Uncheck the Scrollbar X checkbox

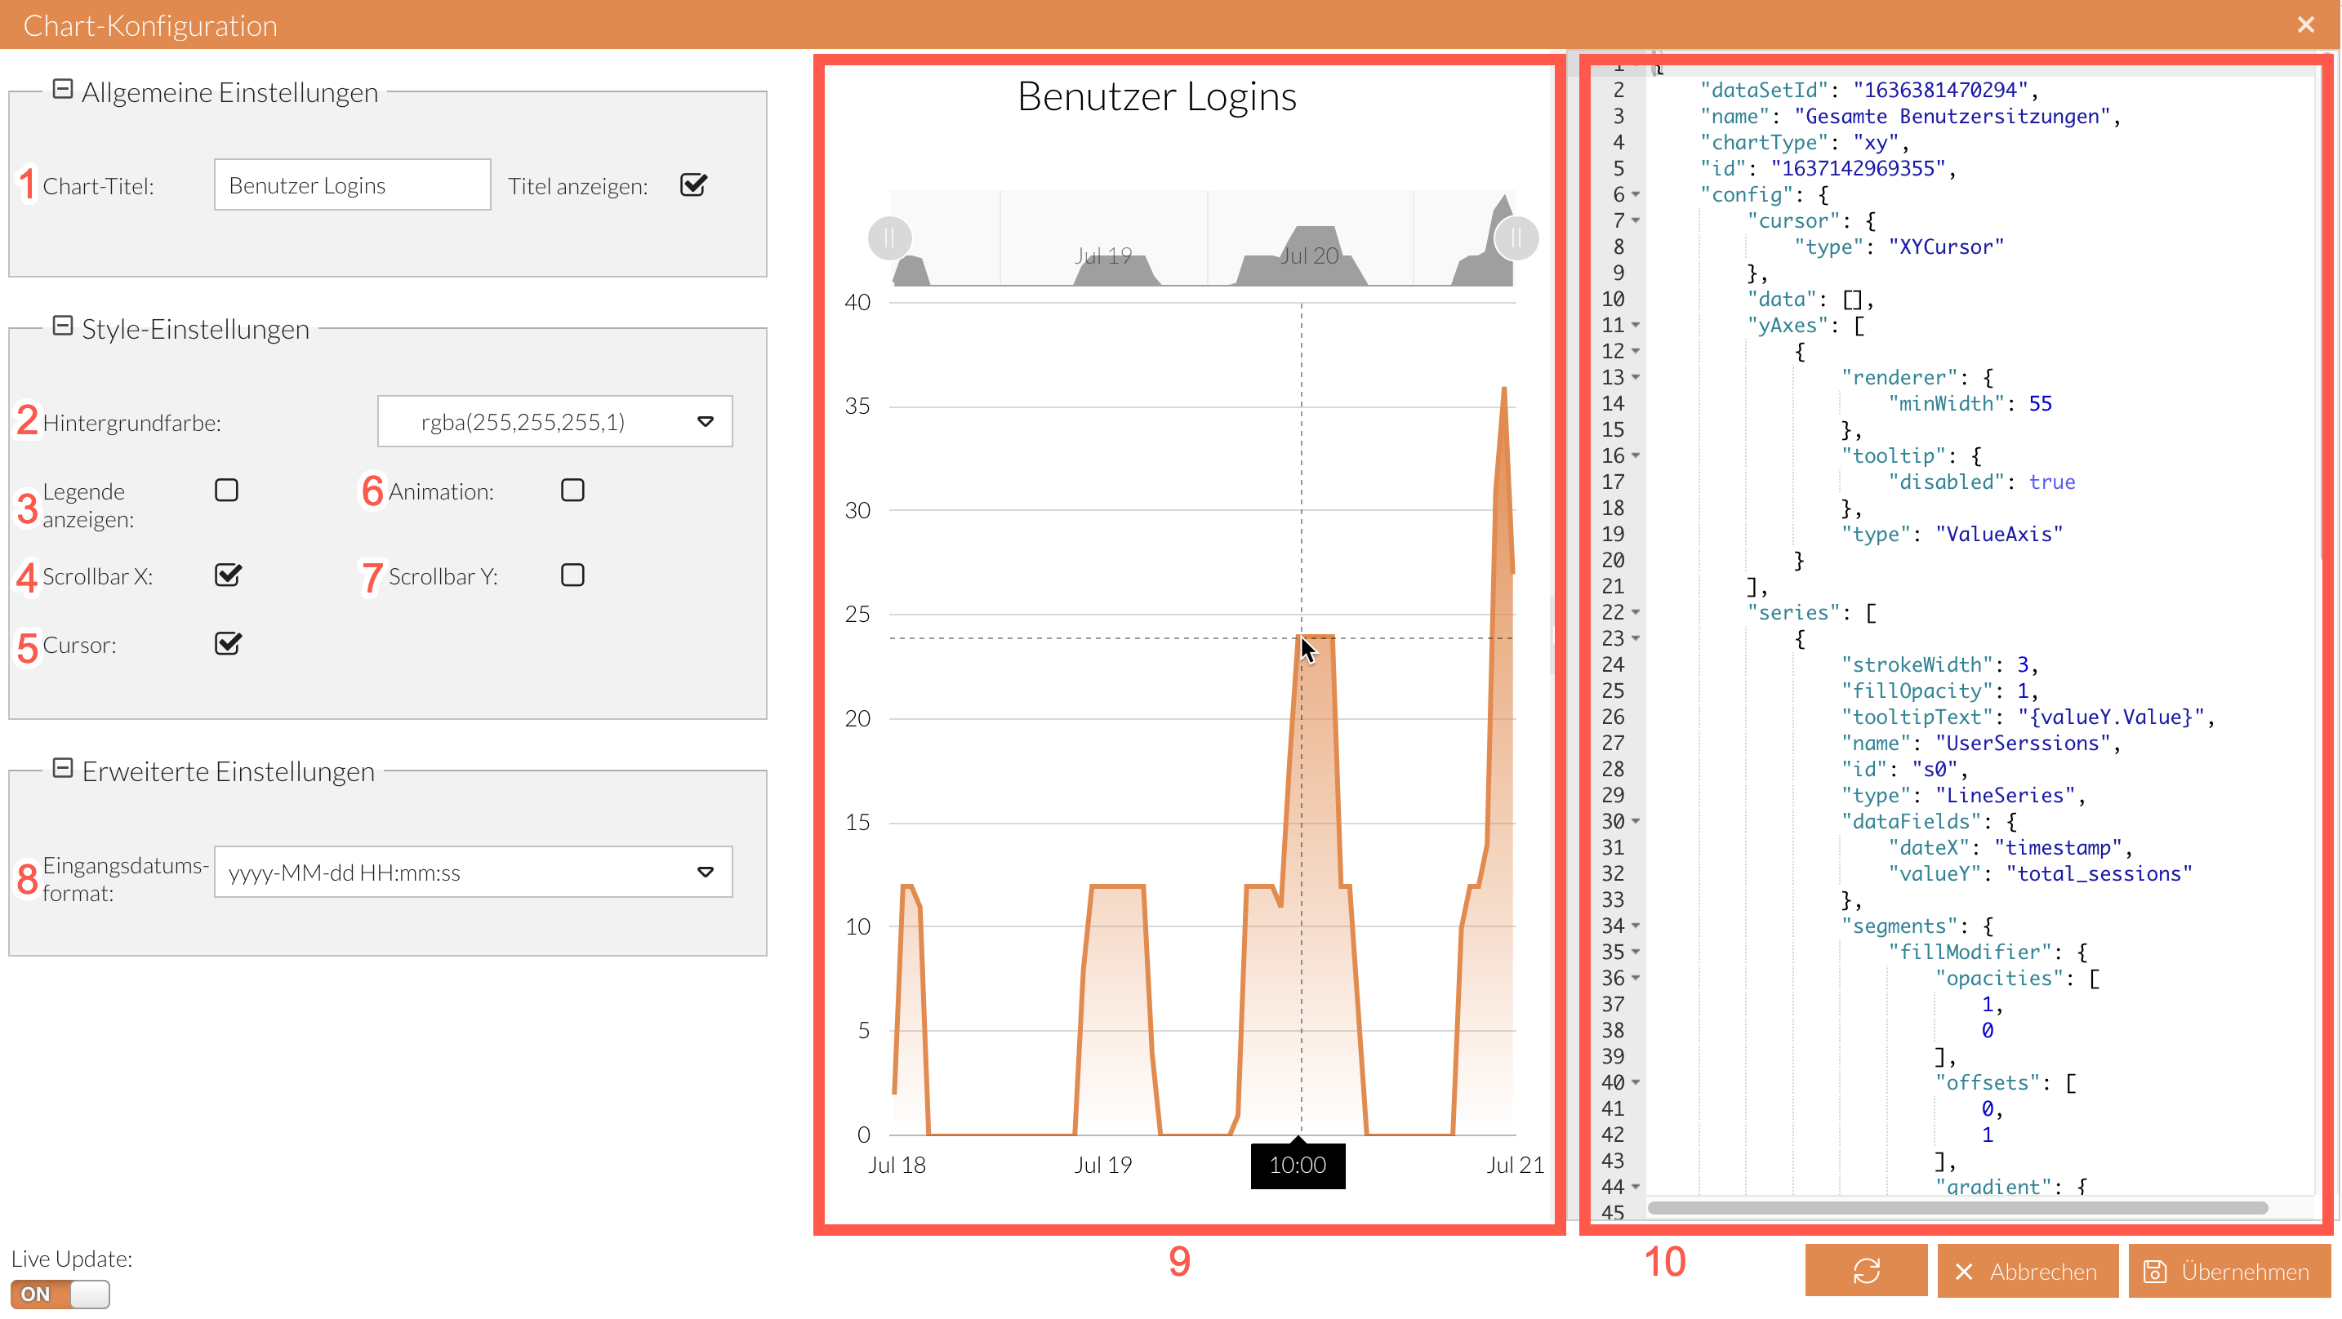[227, 575]
